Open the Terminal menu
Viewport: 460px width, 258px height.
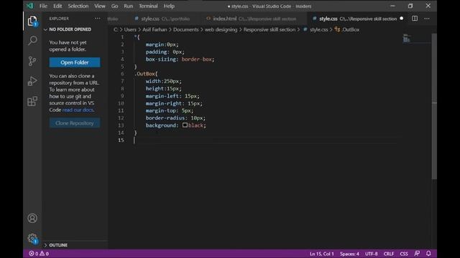tap(148, 6)
